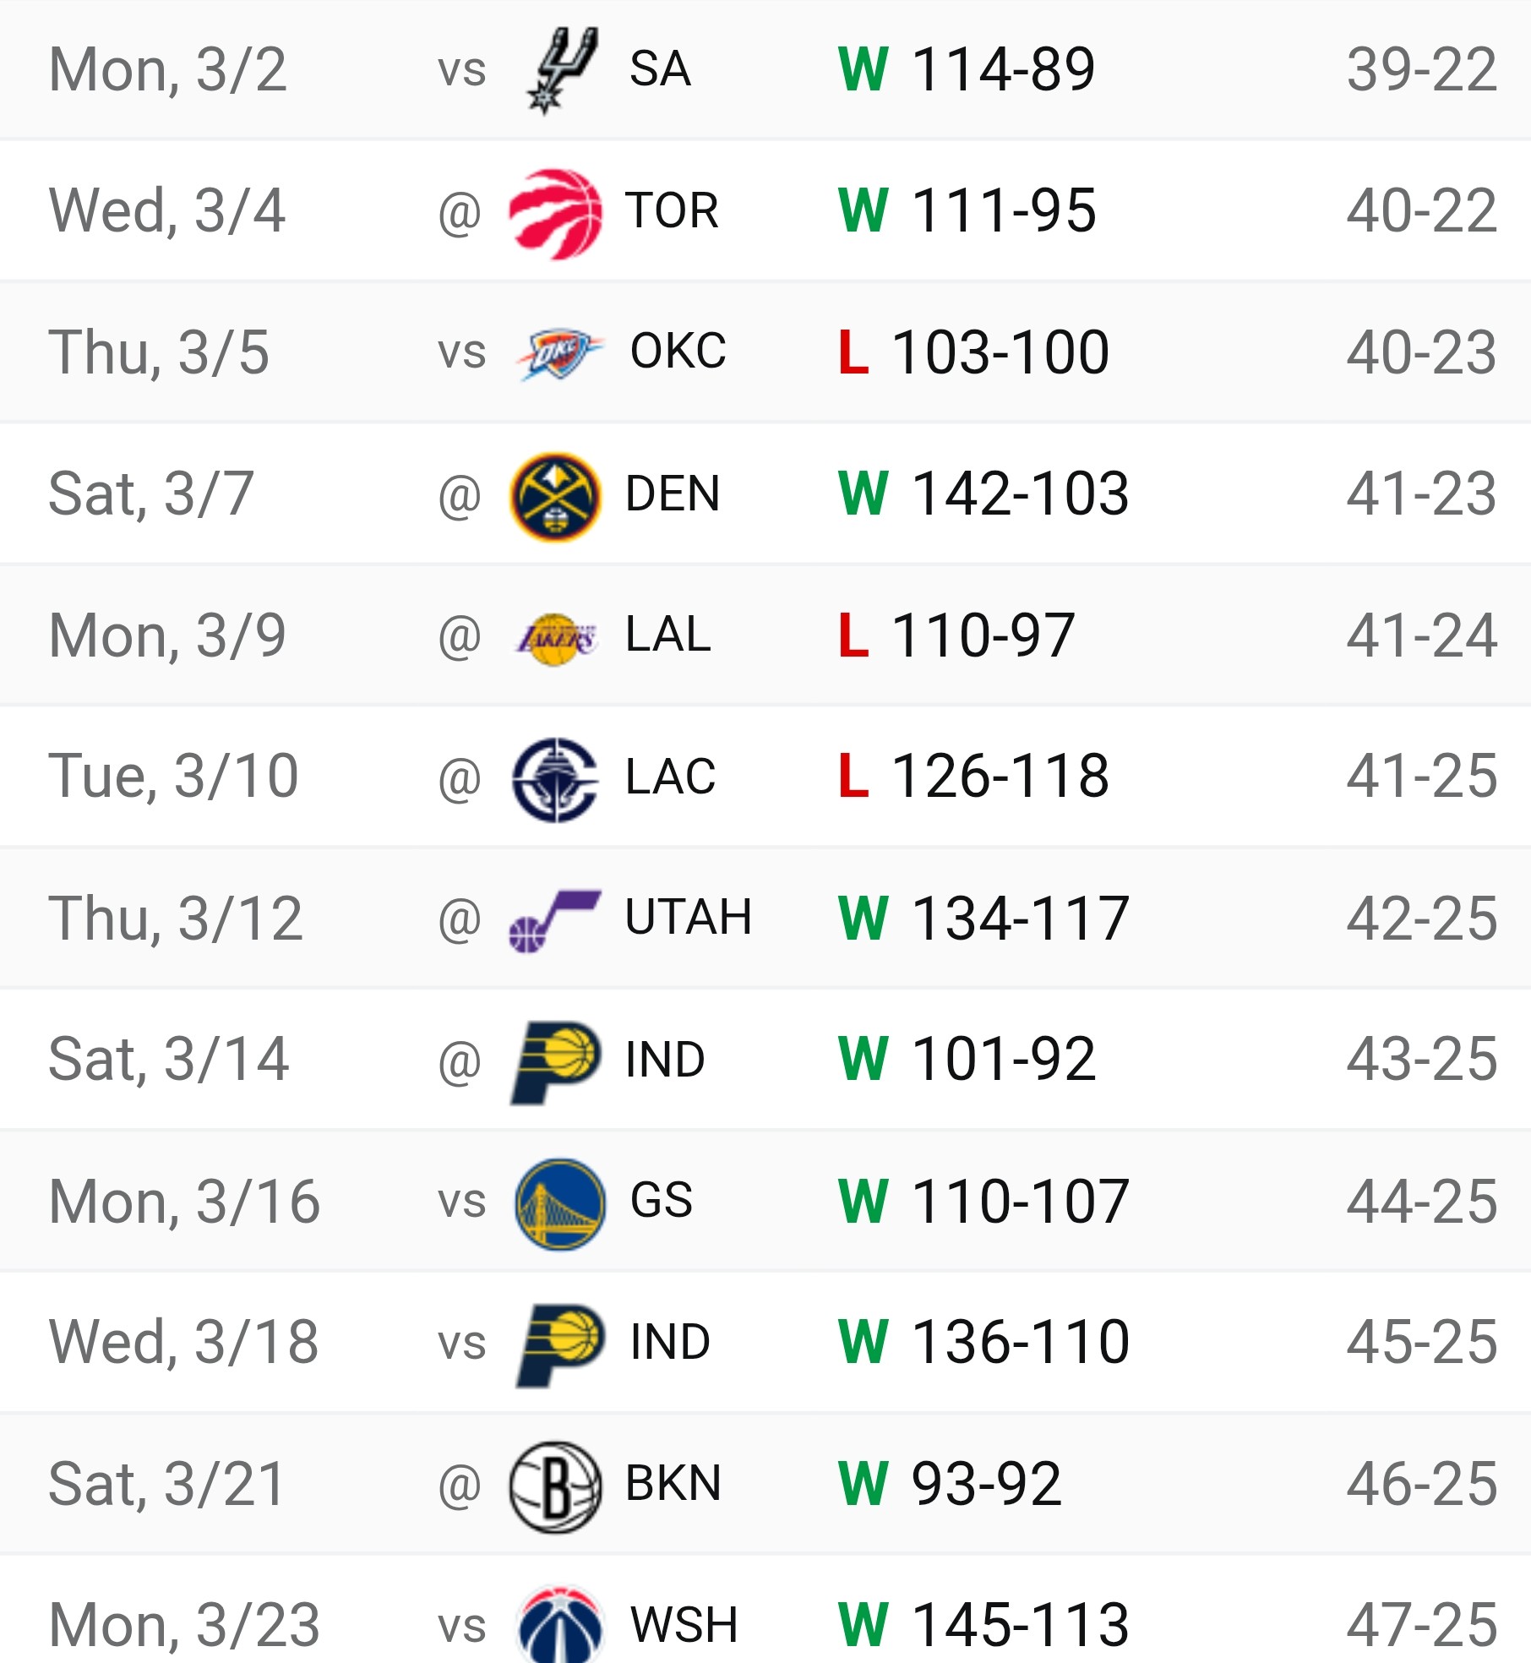Tap the TOR team abbreviation
The image size is (1531, 1663).
click(672, 211)
